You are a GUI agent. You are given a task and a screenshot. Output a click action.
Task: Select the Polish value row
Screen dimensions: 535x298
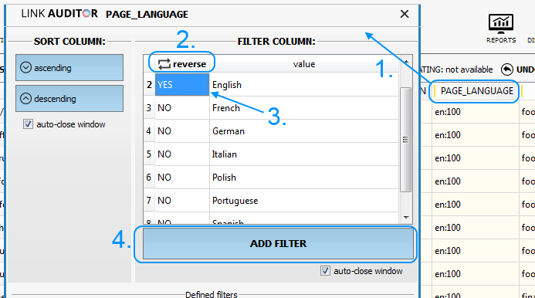point(304,178)
